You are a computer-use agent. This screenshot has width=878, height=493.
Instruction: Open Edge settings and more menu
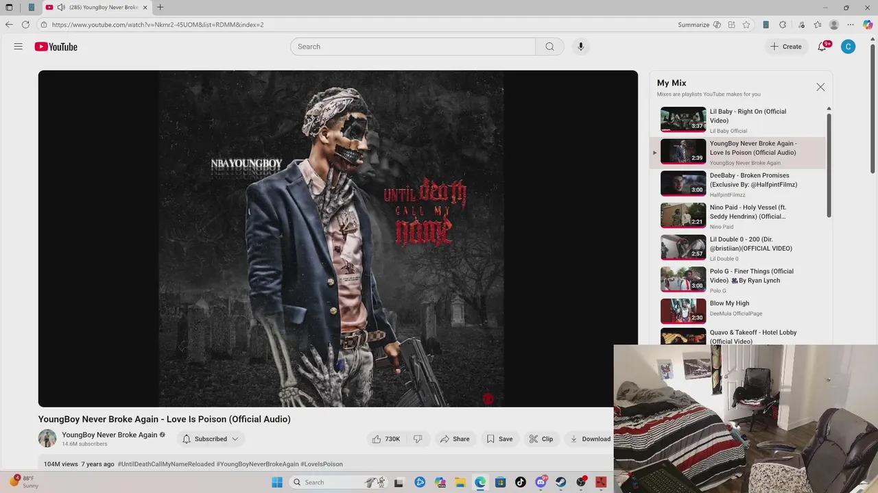[x=851, y=25]
